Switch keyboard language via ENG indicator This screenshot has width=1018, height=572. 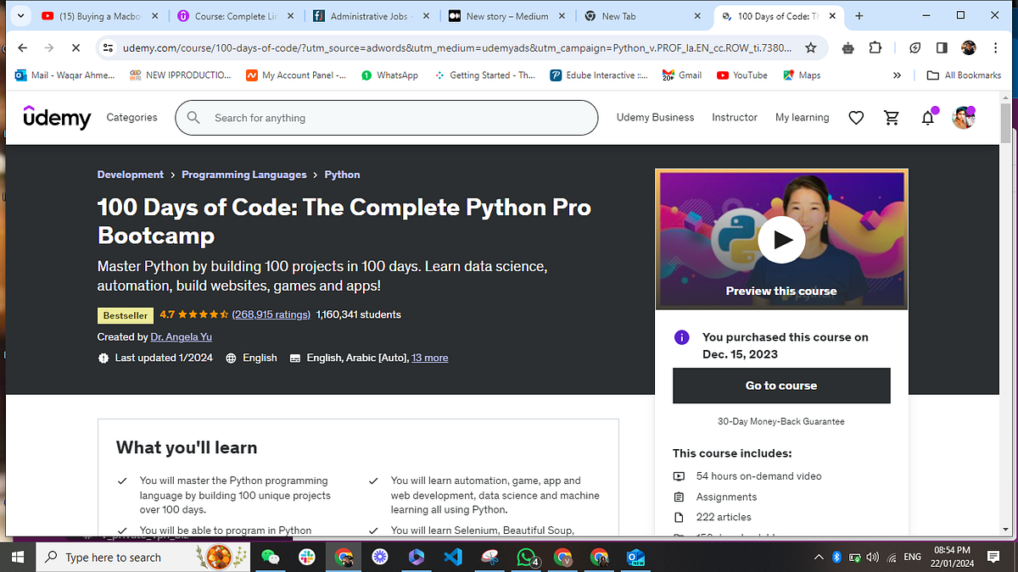pyautogui.click(x=912, y=557)
